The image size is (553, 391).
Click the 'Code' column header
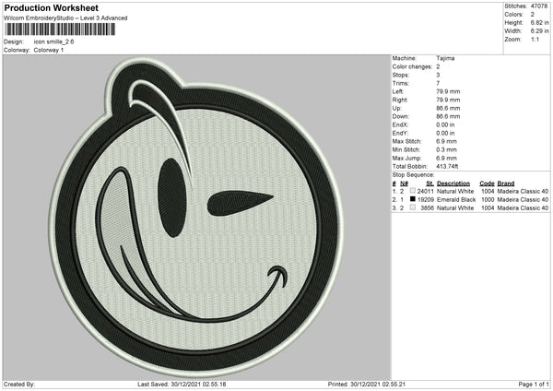pos(487,184)
